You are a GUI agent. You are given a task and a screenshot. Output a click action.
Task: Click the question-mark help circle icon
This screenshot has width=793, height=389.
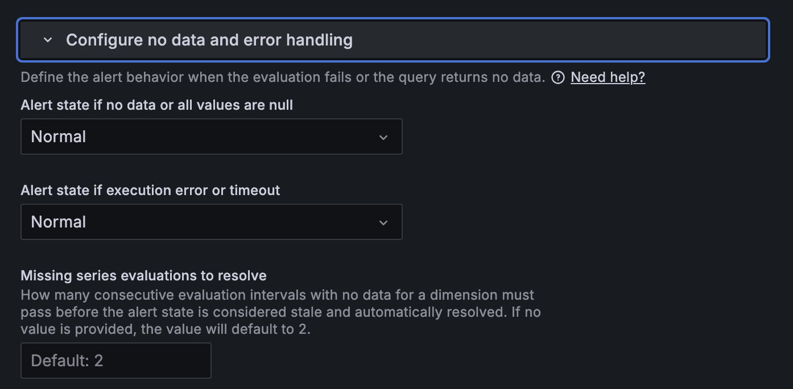pos(558,77)
